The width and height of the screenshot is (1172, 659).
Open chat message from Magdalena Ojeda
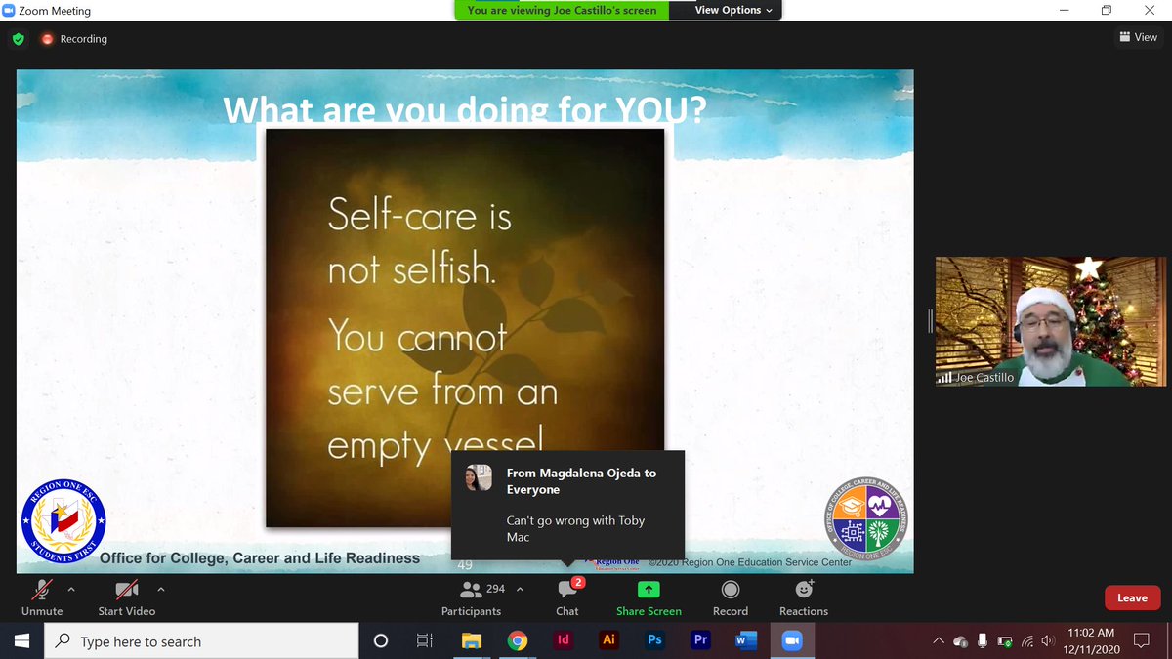(x=567, y=505)
